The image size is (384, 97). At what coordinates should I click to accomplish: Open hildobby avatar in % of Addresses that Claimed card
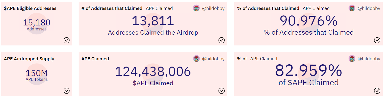(352, 8)
